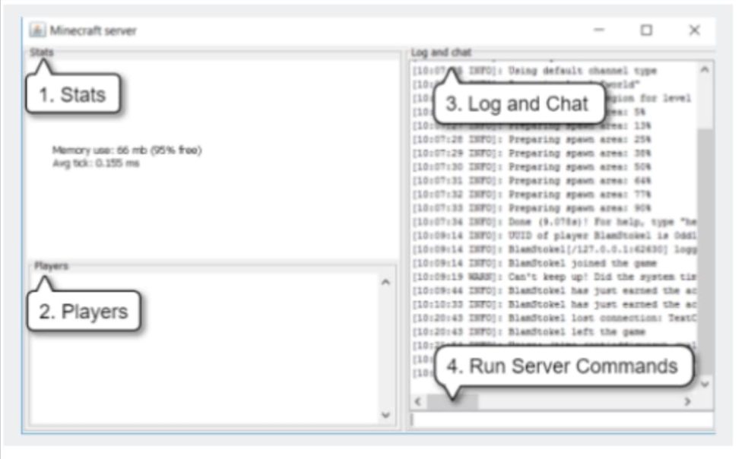Select the "Preparing spawn area: 50%" log line
Image resolution: width=745 pixels, height=459 pixels.
click(531, 167)
